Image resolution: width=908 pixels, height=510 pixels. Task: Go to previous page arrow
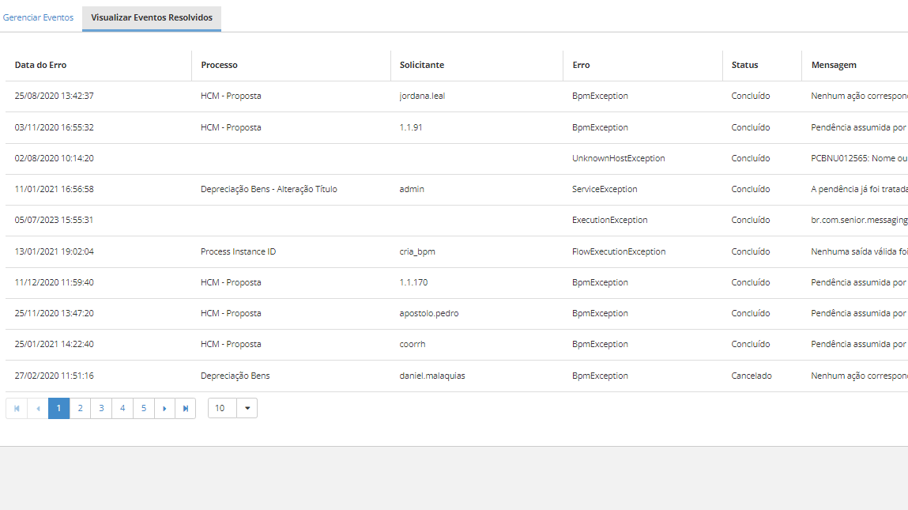point(38,408)
